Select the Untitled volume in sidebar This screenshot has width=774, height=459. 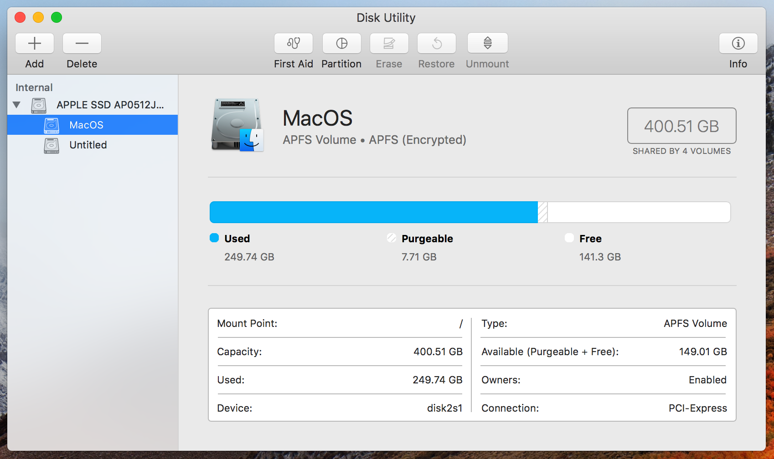click(93, 145)
